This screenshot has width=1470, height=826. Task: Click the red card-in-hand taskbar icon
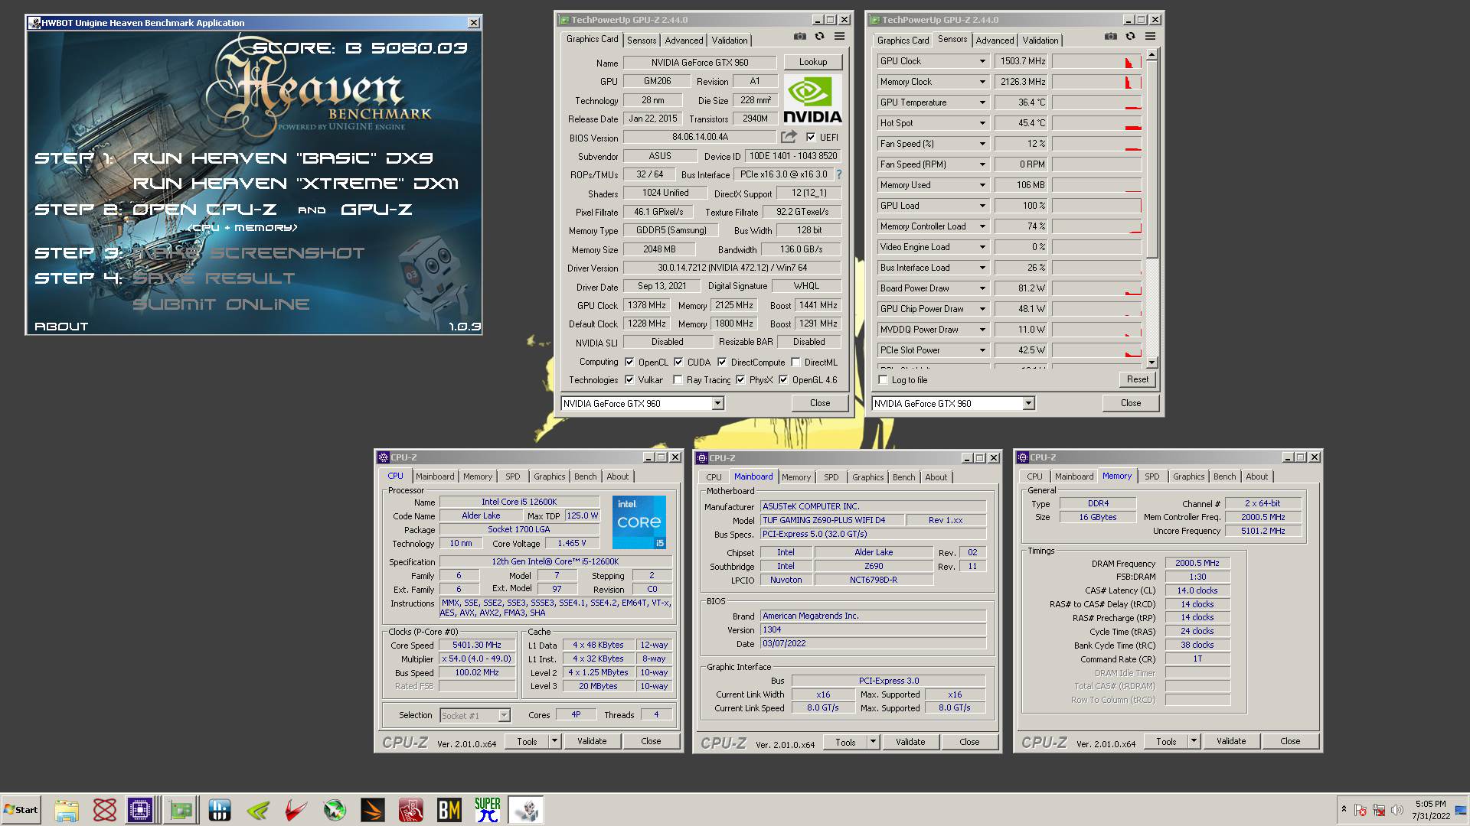pyautogui.click(x=411, y=810)
